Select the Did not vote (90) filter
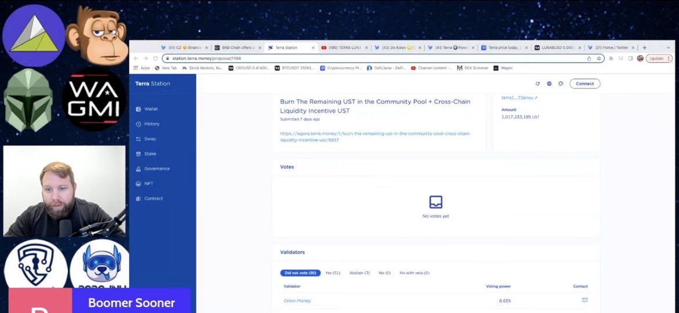Image resolution: width=679 pixels, height=313 pixels. tap(300, 273)
